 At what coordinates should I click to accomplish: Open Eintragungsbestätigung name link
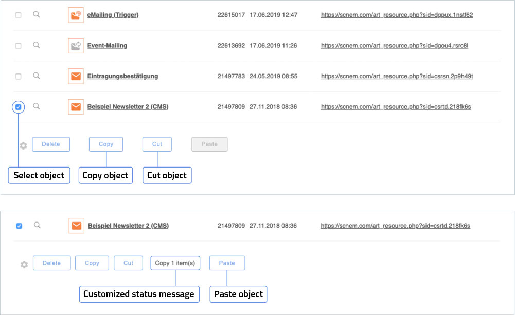pyautogui.click(x=122, y=77)
